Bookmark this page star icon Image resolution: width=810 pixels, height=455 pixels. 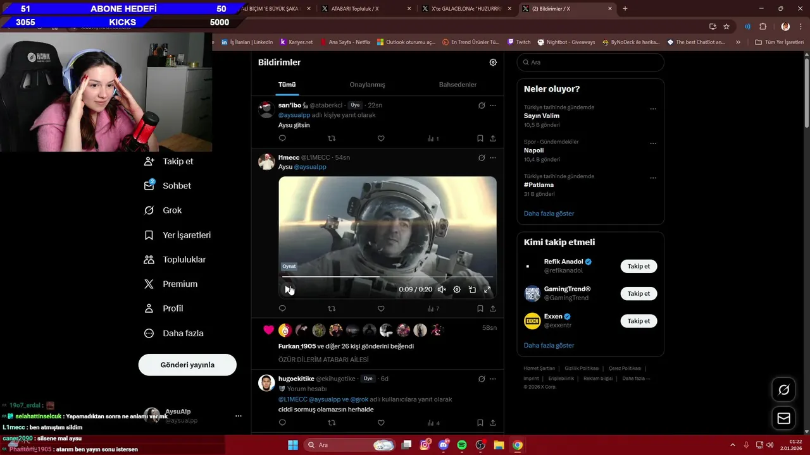[x=726, y=27]
